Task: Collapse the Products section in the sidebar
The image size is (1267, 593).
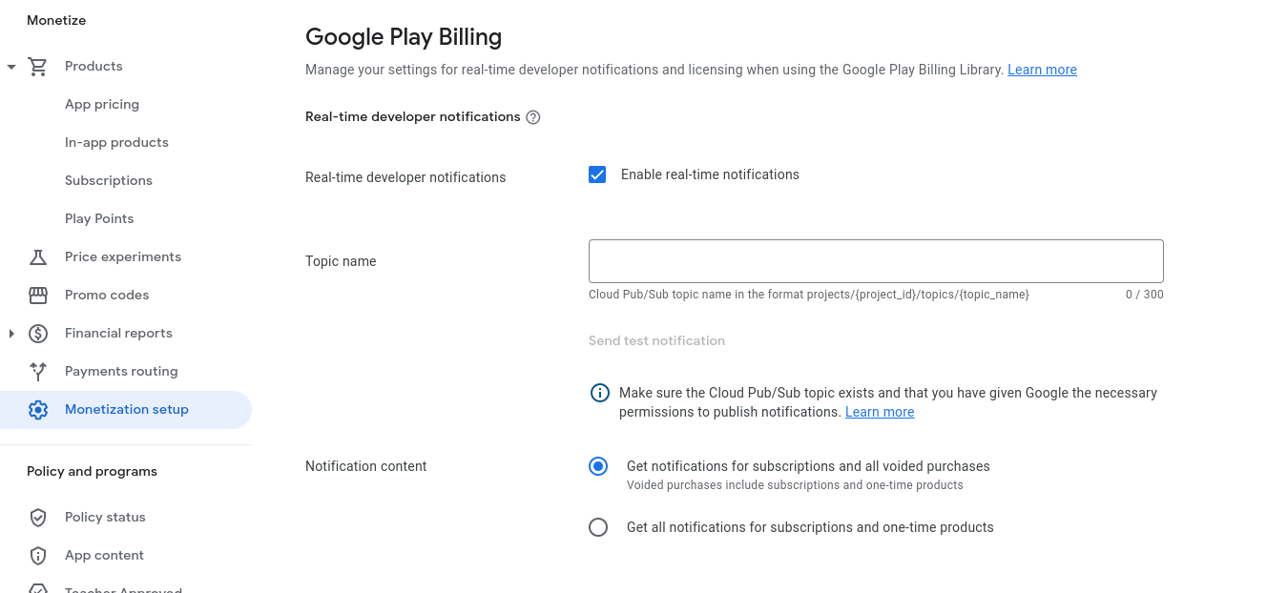Action: (x=10, y=66)
